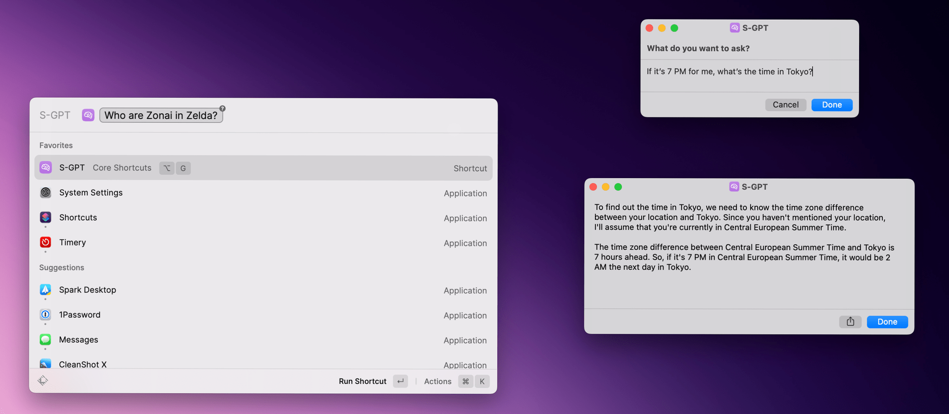The width and height of the screenshot is (949, 414).
Task: Click Run Shortcut in the Raycast footer
Action: pos(362,381)
